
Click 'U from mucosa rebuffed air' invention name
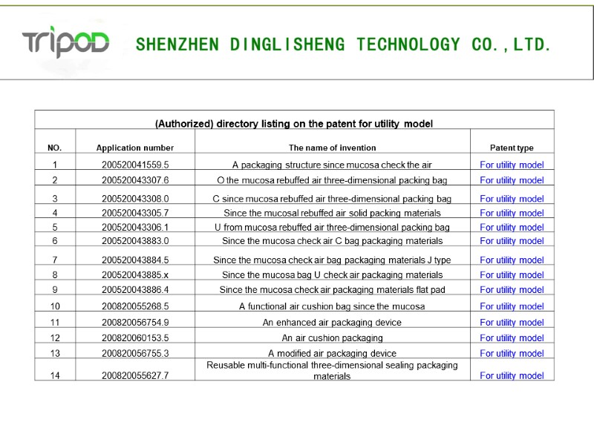pyautogui.click(x=332, y=227)
